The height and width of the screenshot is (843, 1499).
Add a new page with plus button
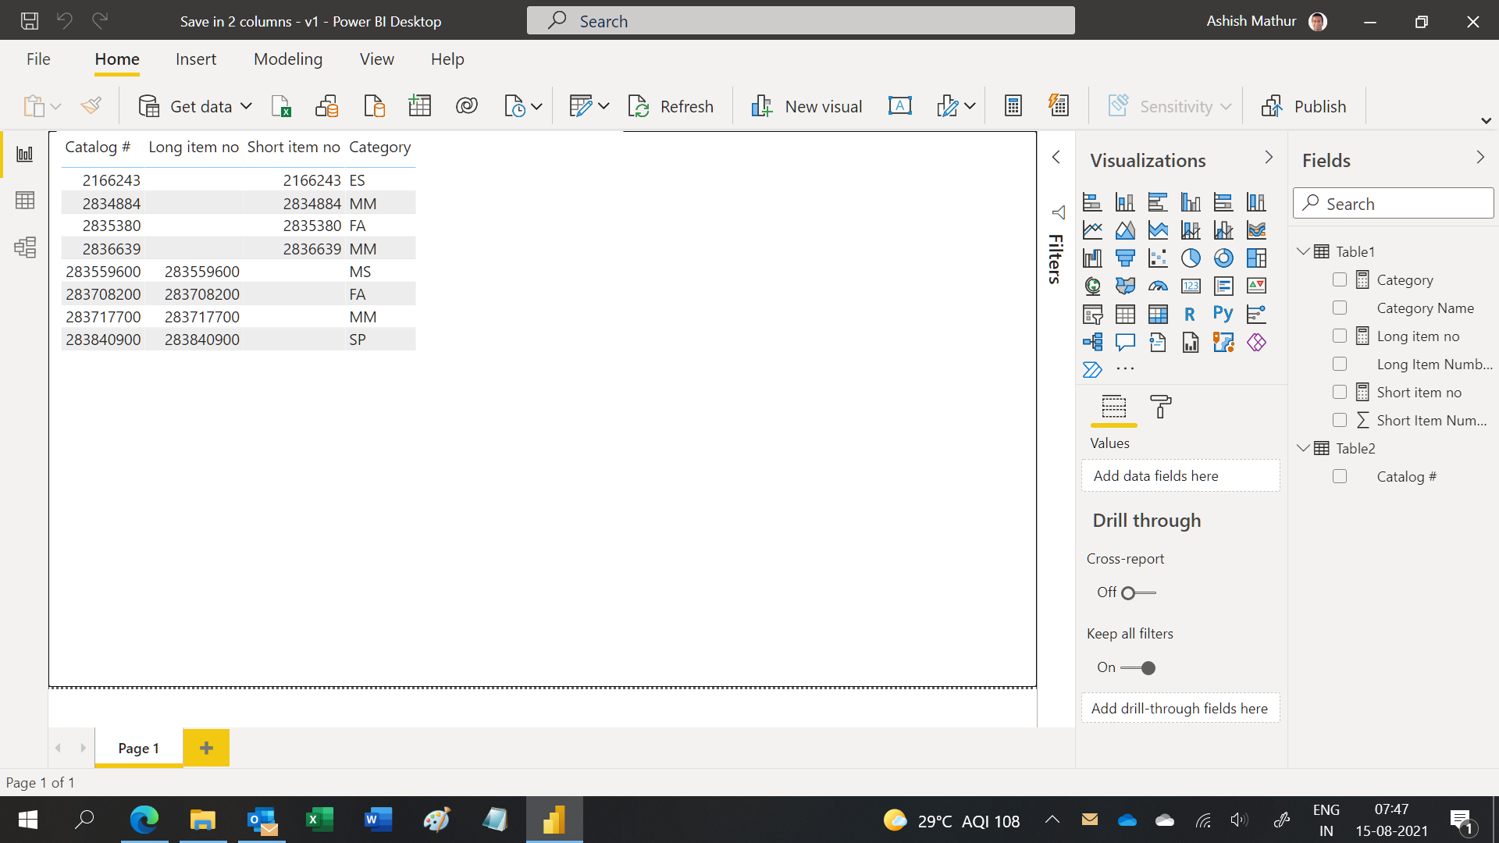206,748
